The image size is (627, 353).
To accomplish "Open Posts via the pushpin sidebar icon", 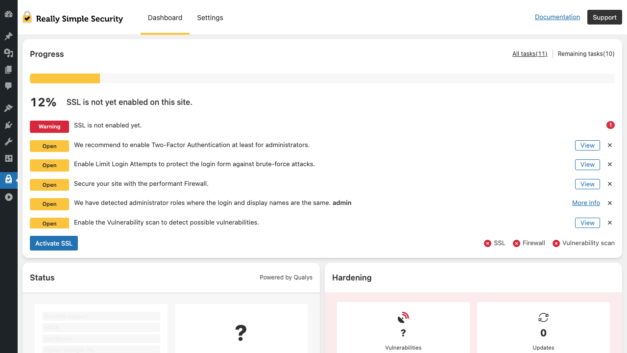I will click(x=8, y=36).
